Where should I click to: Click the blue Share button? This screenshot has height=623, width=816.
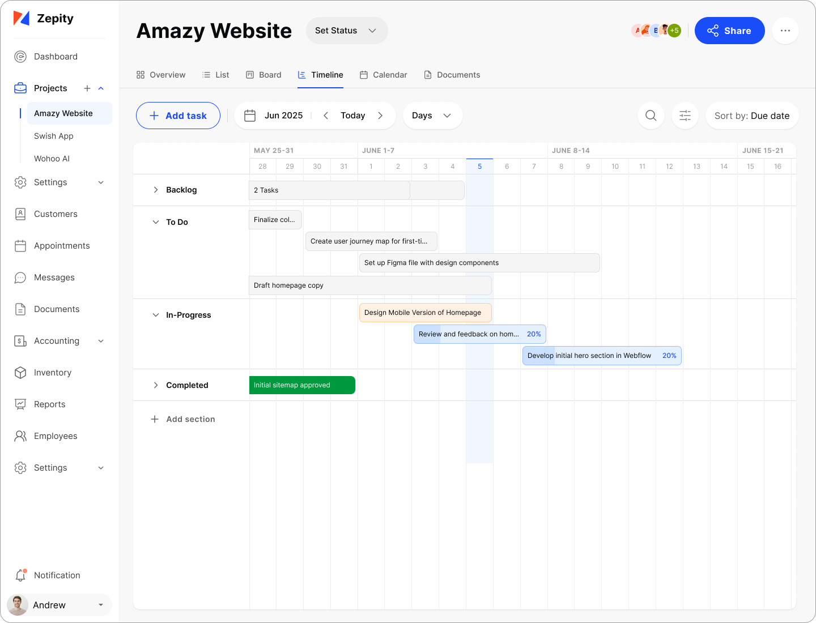[x=729, y=31]
